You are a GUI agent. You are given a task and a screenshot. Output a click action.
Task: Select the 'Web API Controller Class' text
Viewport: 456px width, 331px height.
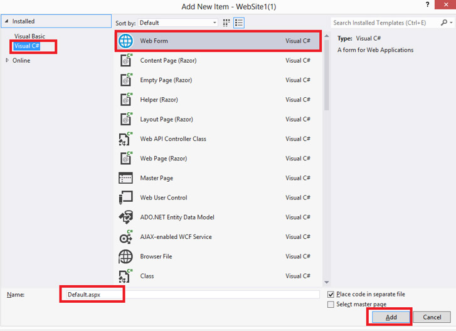pos(173,139)
